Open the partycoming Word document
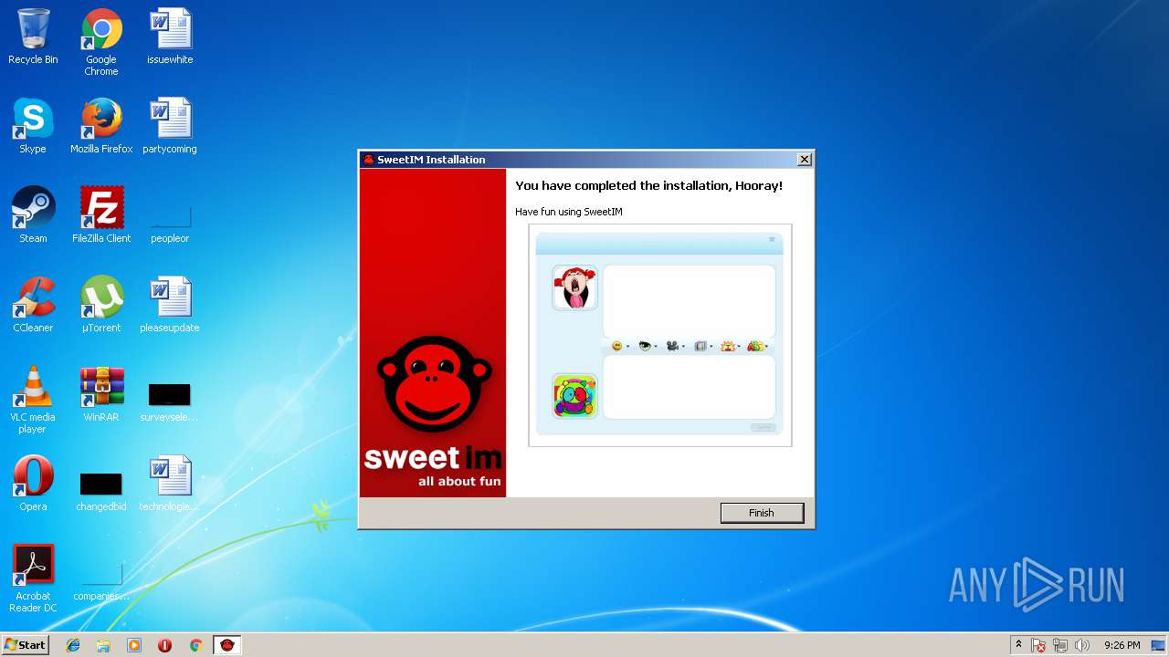 click(170, 126)
